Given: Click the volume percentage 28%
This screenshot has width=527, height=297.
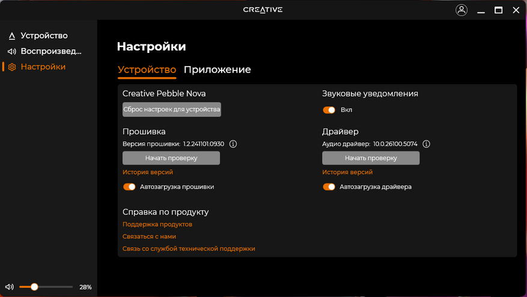Looking at the screenshot, I should pyautogui.click(x=85, y=287).
